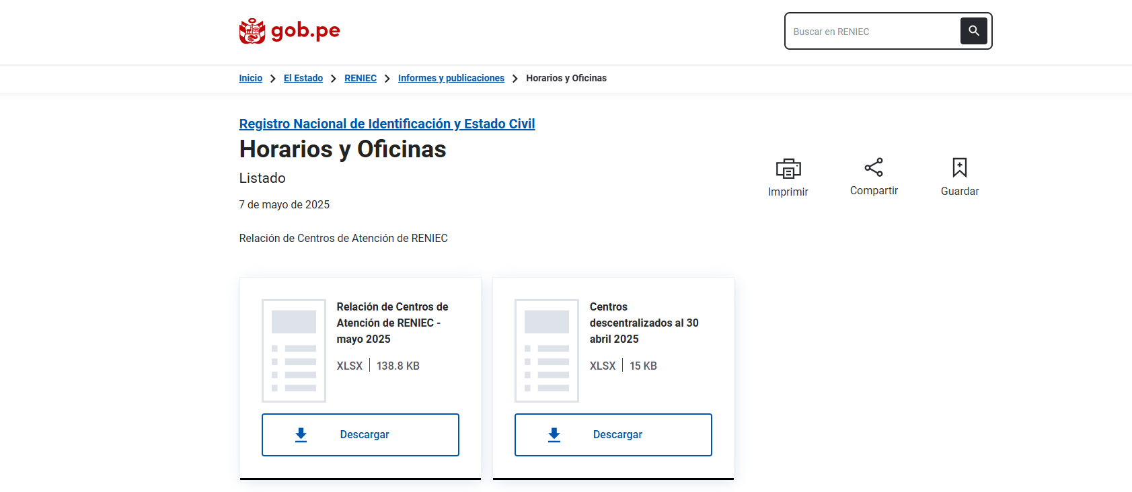The height and width of the screenshot is (492, 1132).
Task: Click the 15 KB file size text
Action: click(x=643, y=366)
